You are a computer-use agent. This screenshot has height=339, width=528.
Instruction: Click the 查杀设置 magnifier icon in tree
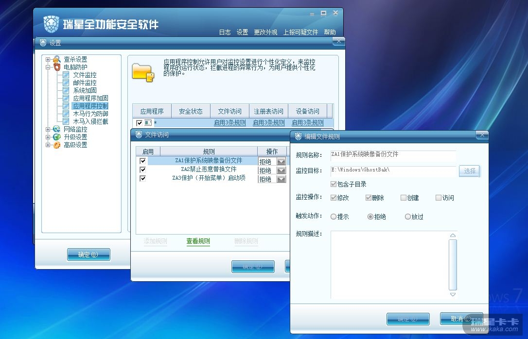(57, 59)
